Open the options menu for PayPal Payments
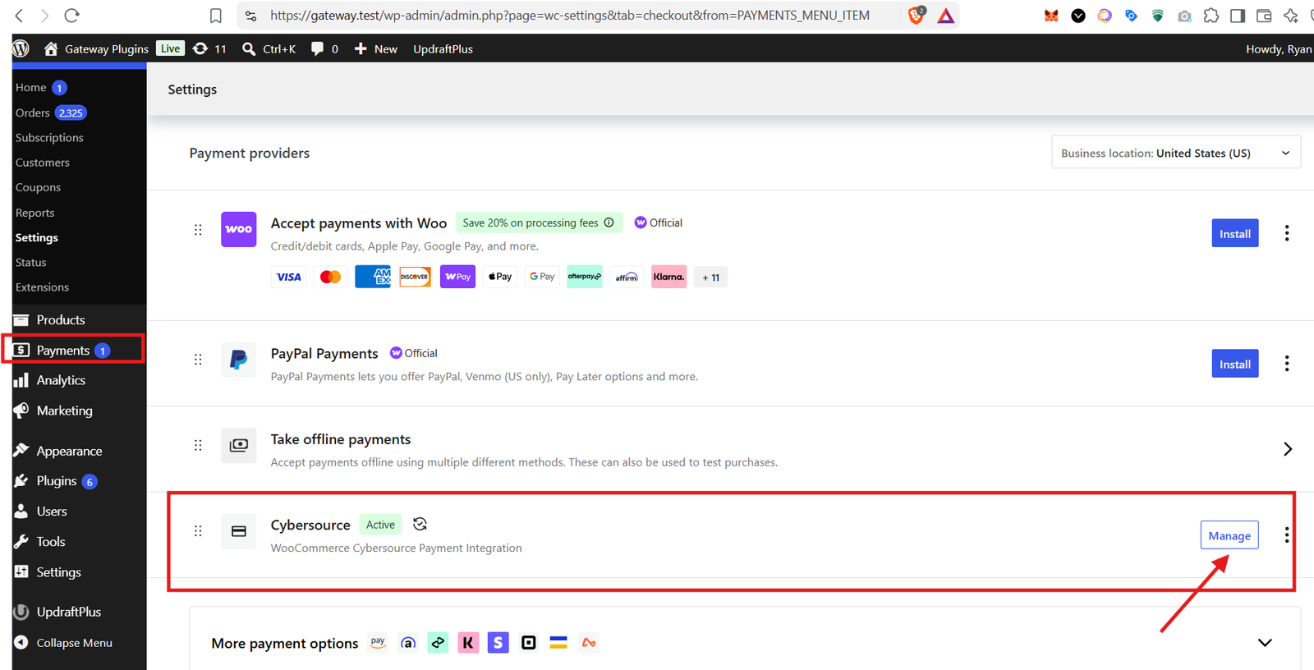The width and height of the screenshot is (1314, 670). pos(1287,363)
